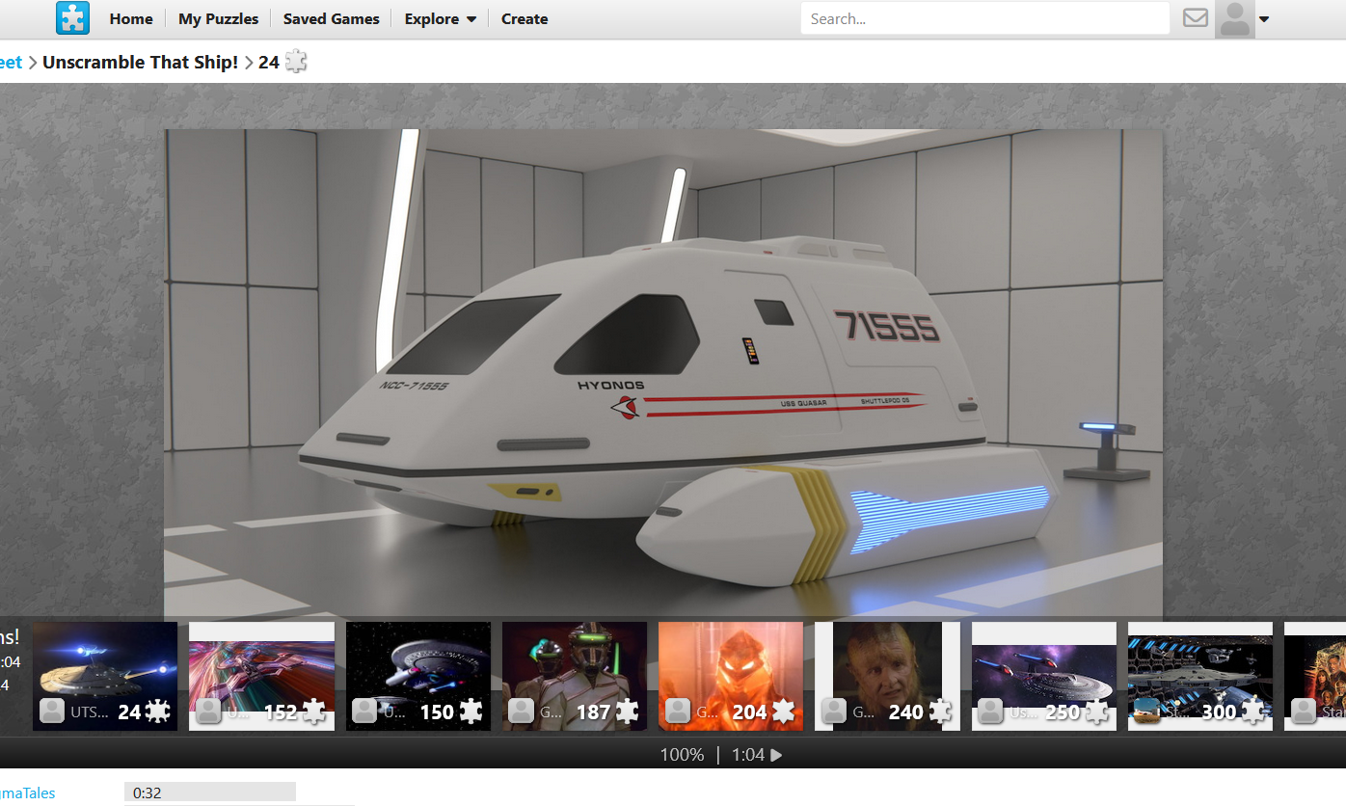Open Unscramble That Ship! breadcrumb link
The height and width of the screenshot is (806, 1346).
coord(141,62)
